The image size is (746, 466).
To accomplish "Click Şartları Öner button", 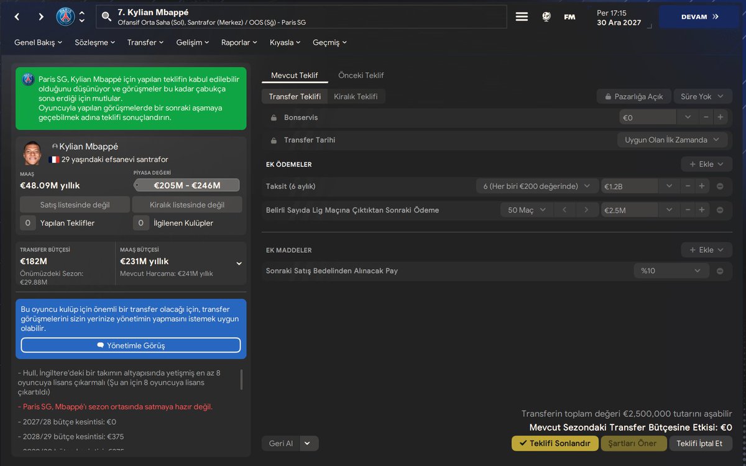I will click(633, 444).
